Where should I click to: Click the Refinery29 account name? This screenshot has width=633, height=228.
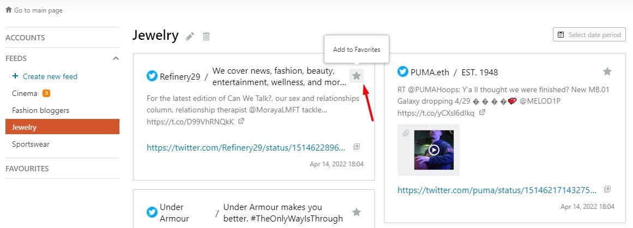pyautogui.click(x=180, y=76)
